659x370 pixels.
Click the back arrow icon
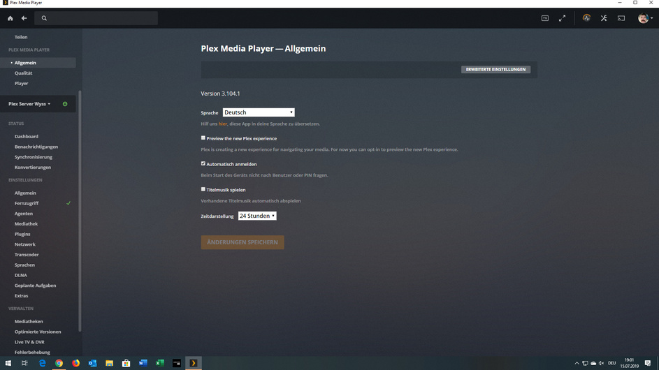click(x=24, y=18)
